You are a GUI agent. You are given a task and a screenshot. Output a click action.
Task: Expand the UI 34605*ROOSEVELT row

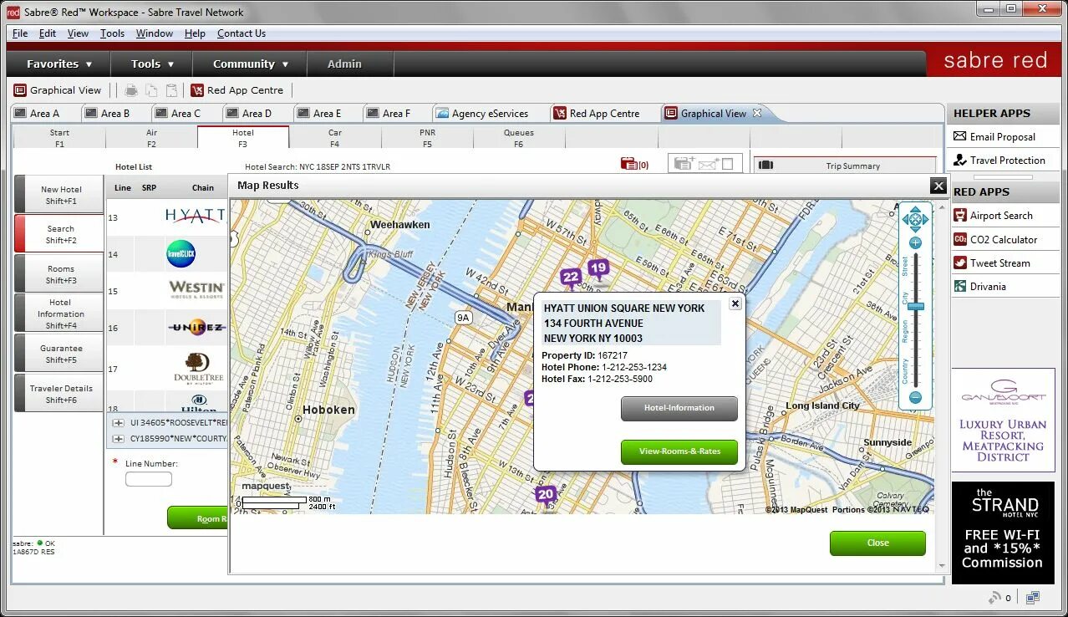pos(119,423)
